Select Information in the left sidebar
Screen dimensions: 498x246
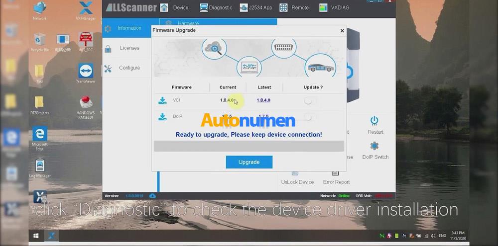pos(126,28)
